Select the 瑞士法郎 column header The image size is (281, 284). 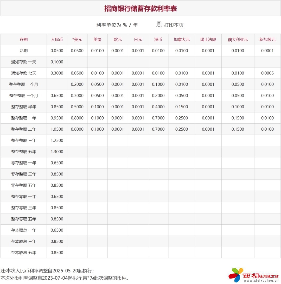point(208,40)
